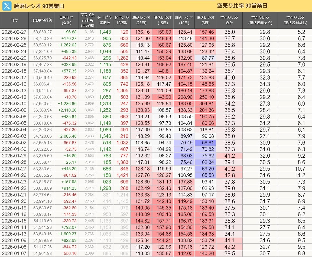Click the 空売り比率 (価格規制なし) header
Viewport: 312px width, 257px height.
(295, 20)
